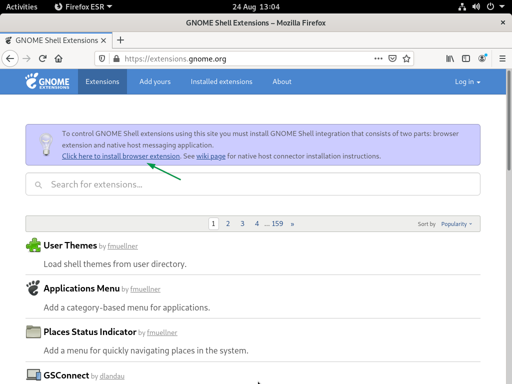512x384 pixels.
Task: Expand the Log in dropdown
Action: pyautogui.click(x=467, y=82)
